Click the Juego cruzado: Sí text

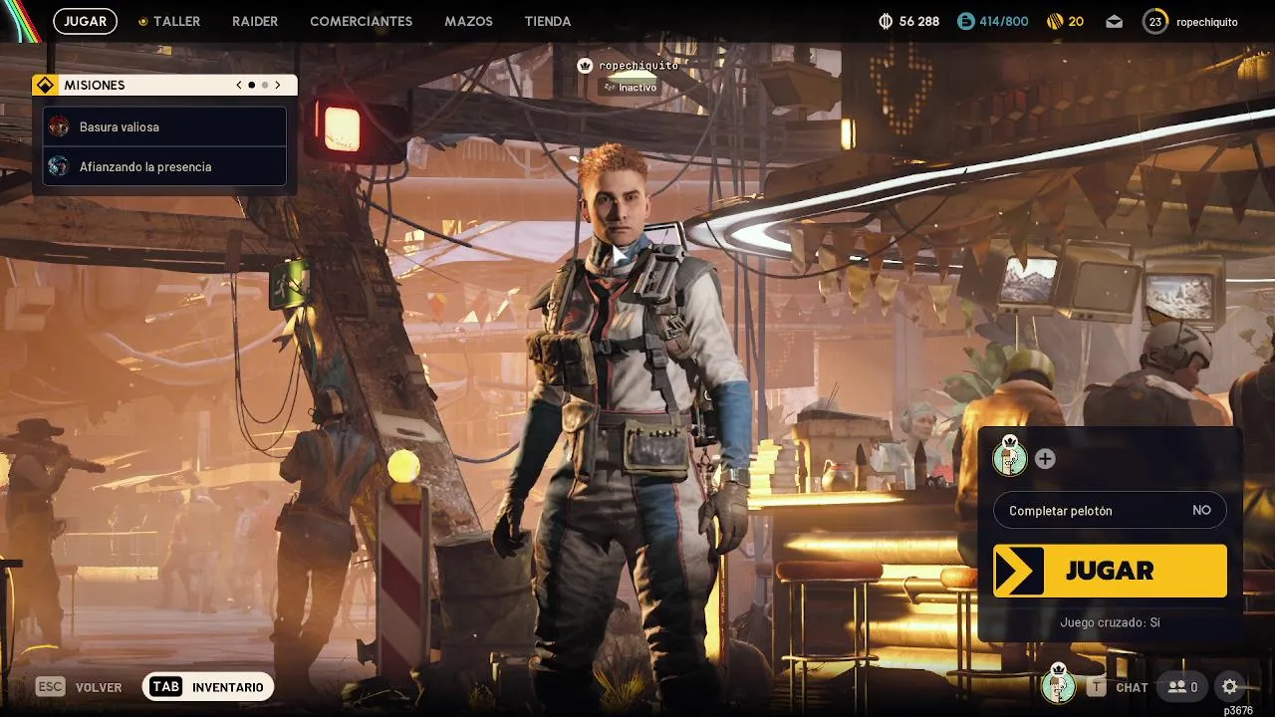(1110, 622)
